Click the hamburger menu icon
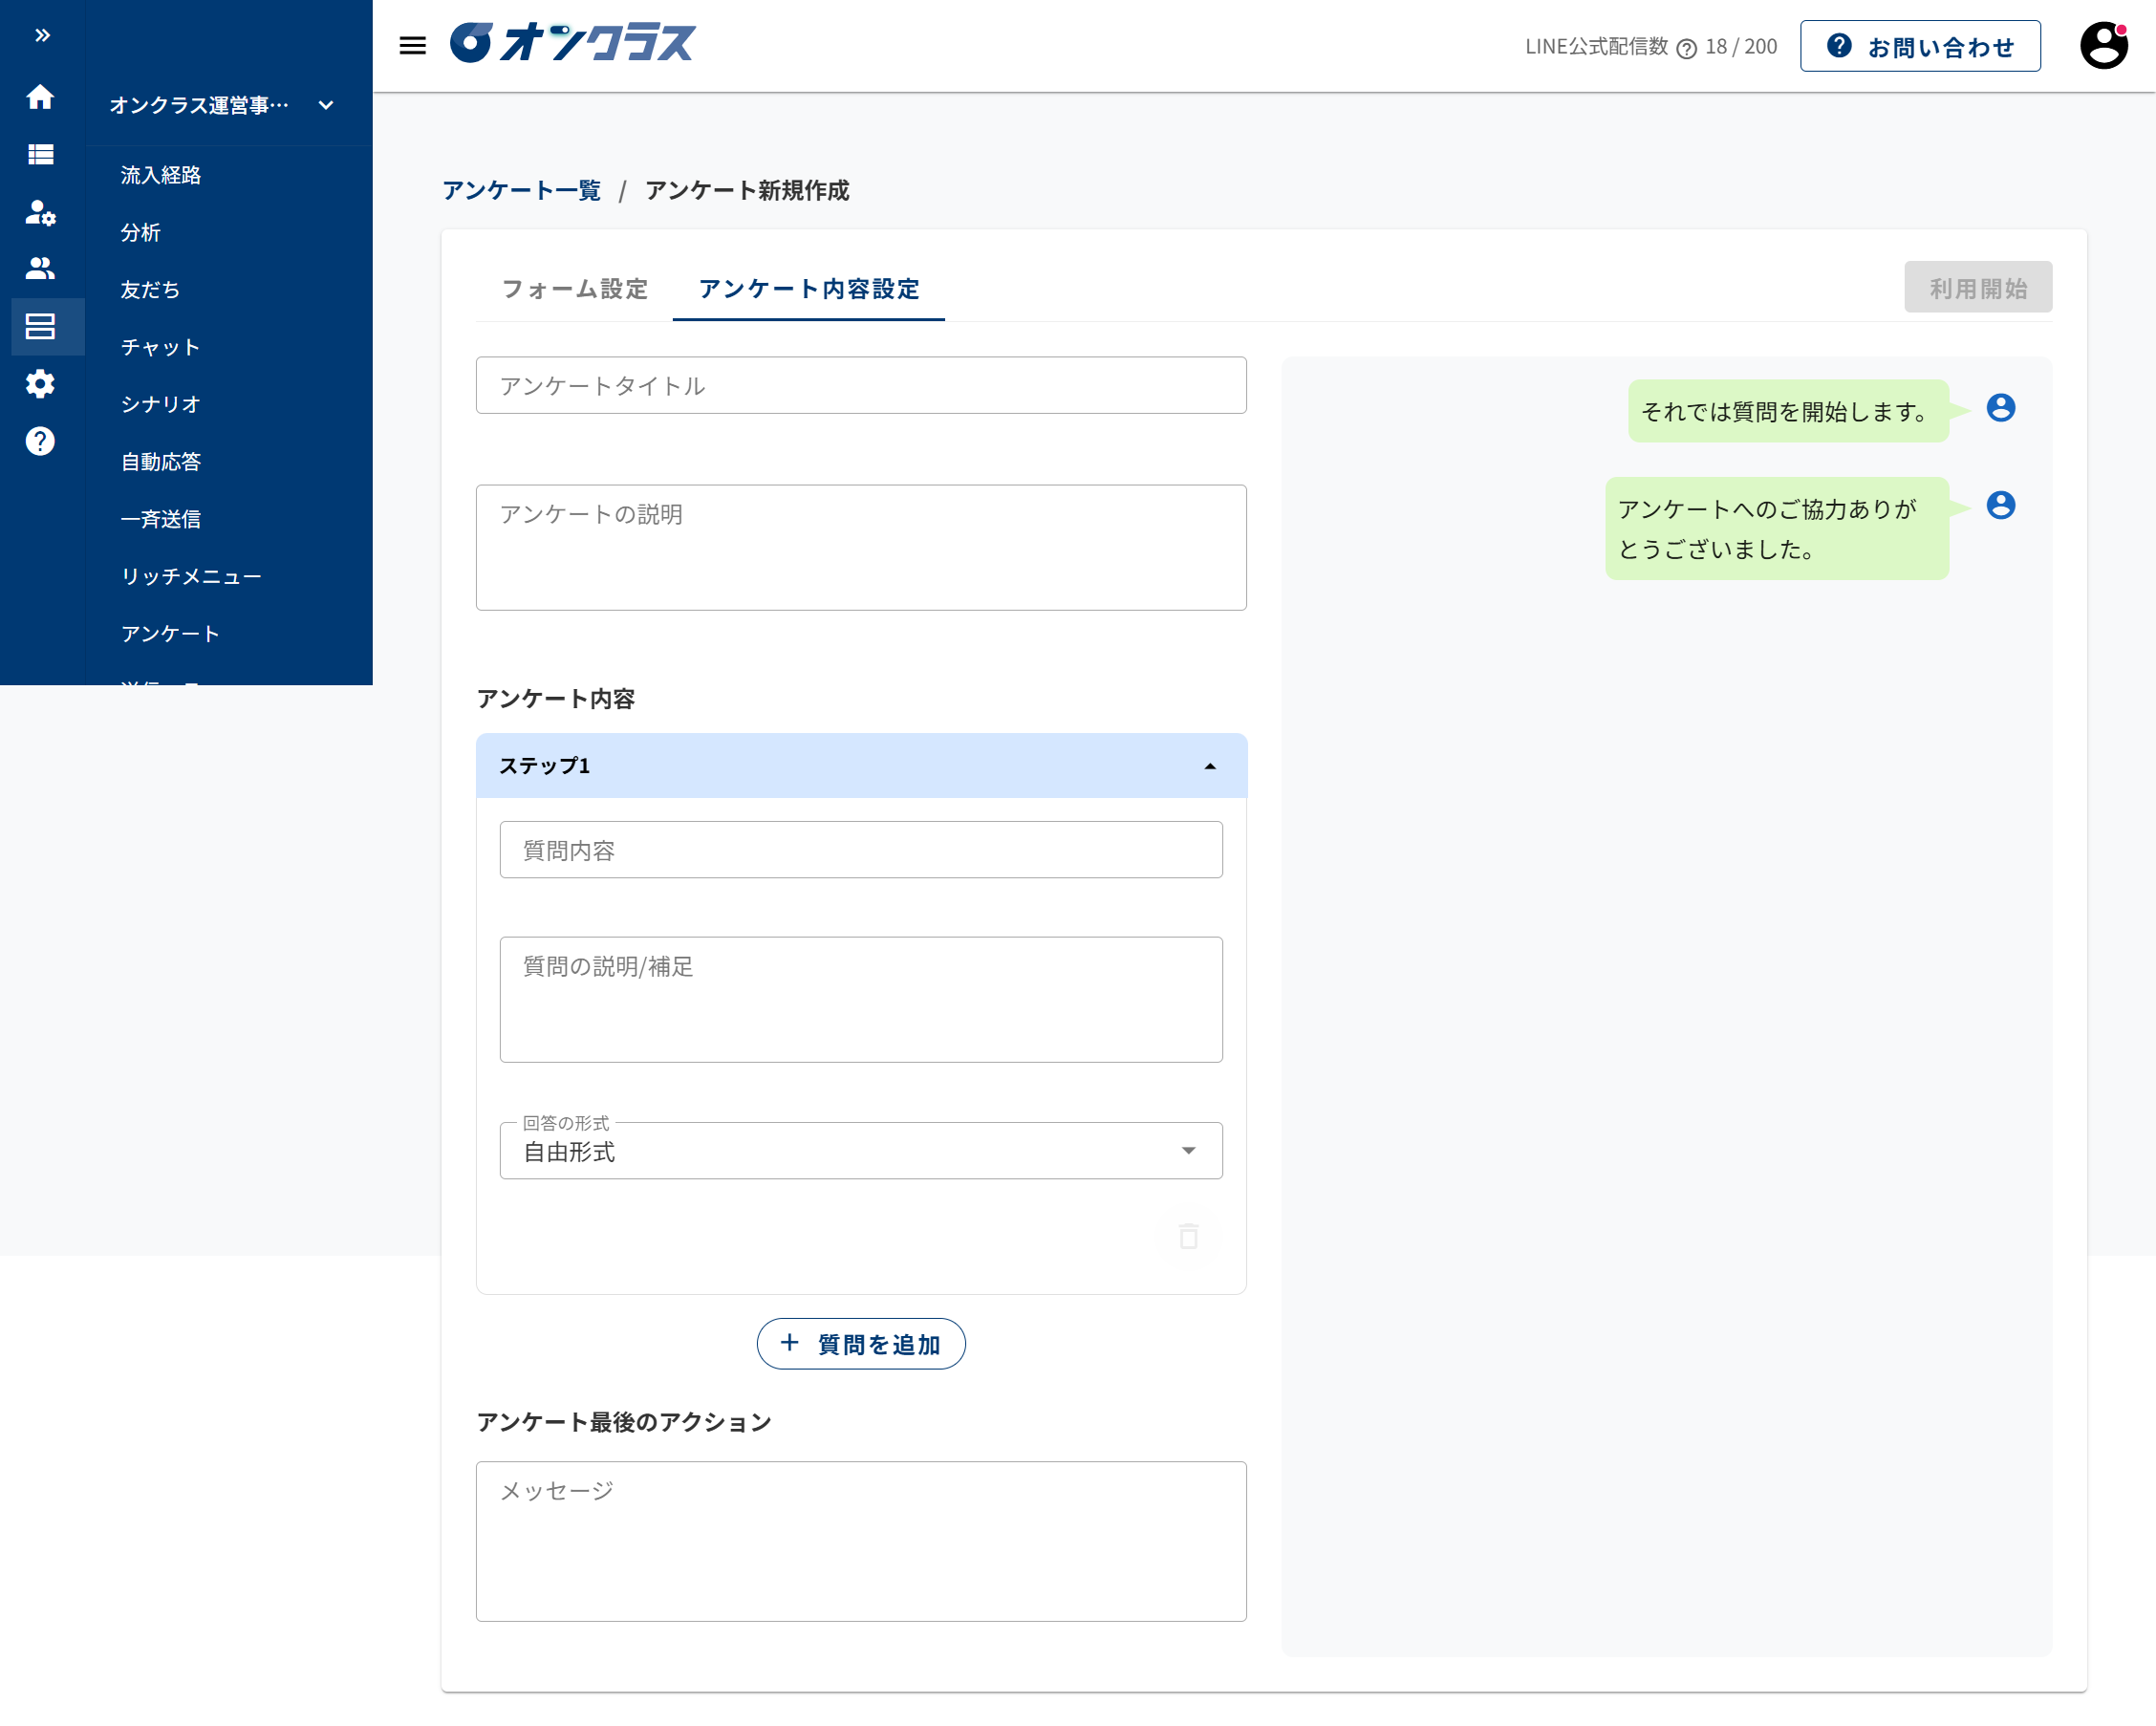This screenshot has height=1726, width=2156. coord(412,46)
